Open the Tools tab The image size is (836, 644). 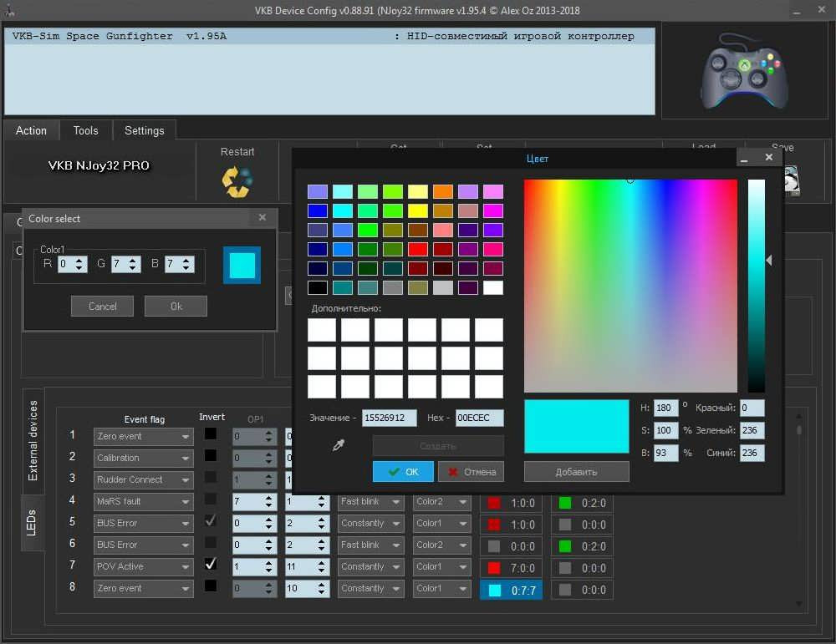tap(86, 130)
